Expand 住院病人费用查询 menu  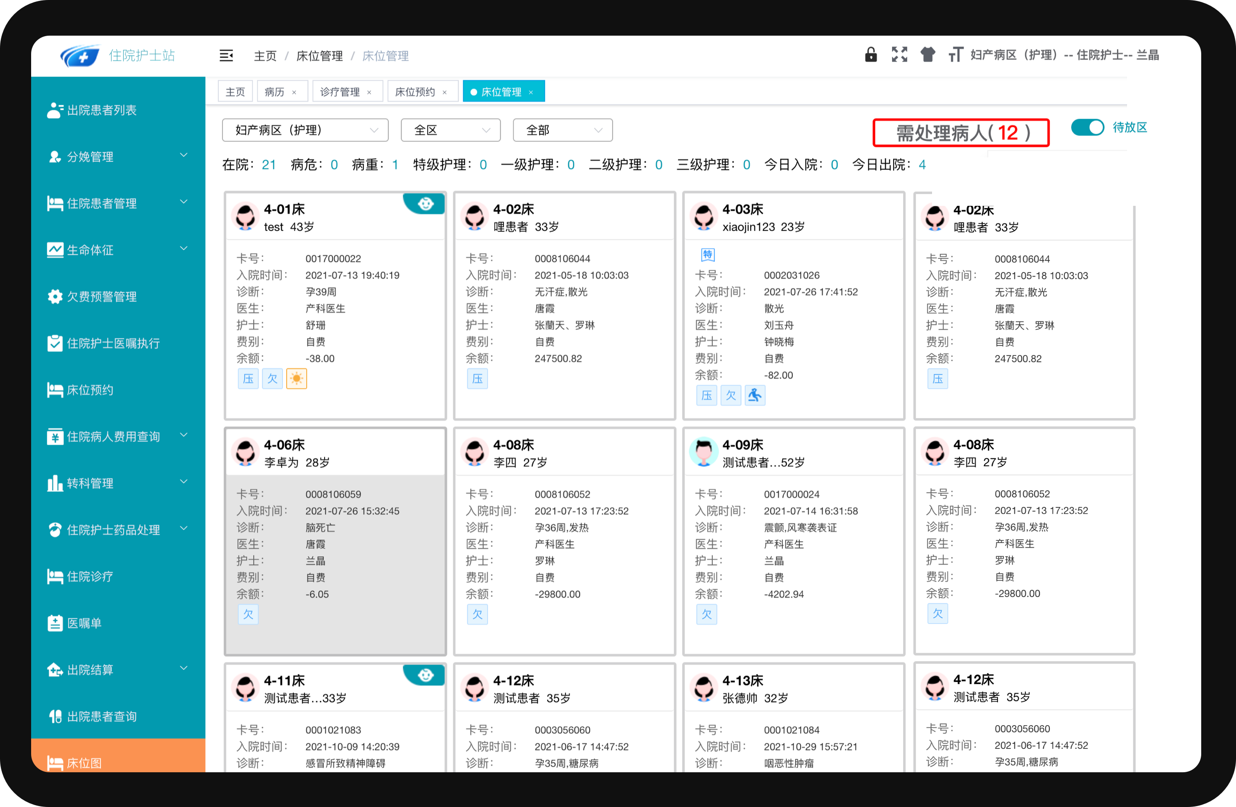(x=119, y=436)
